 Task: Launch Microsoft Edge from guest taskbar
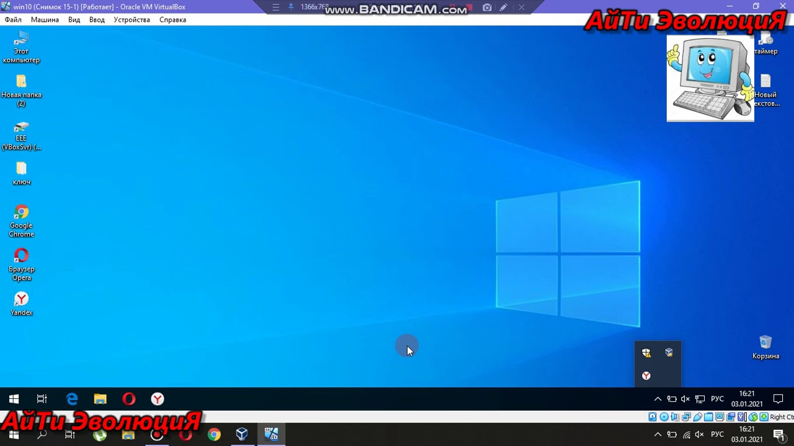point(72,399)
